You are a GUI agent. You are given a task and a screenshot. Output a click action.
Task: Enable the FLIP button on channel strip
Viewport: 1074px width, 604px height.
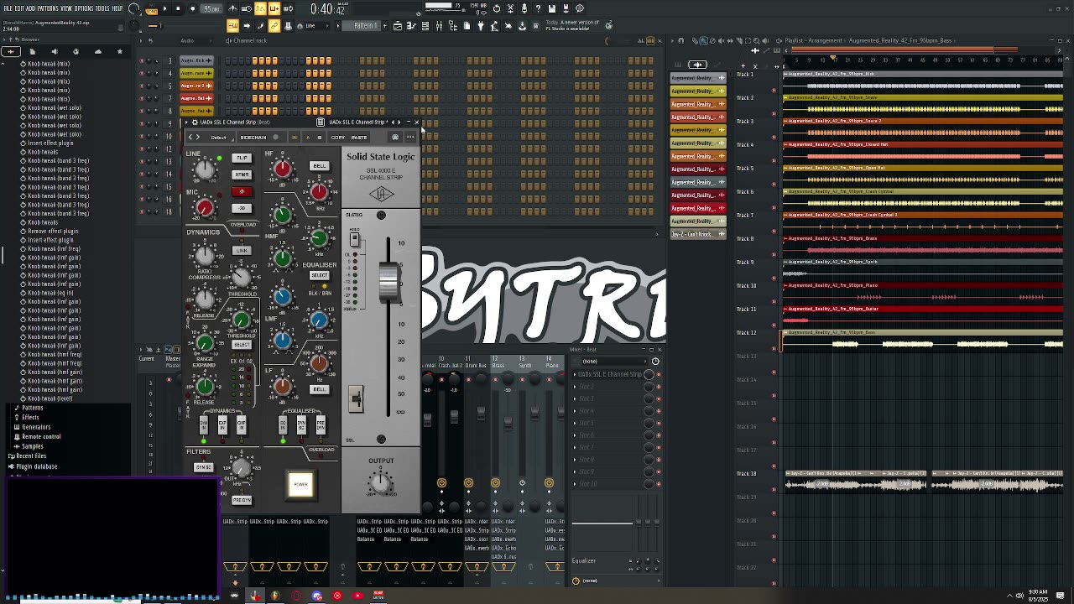242,158
